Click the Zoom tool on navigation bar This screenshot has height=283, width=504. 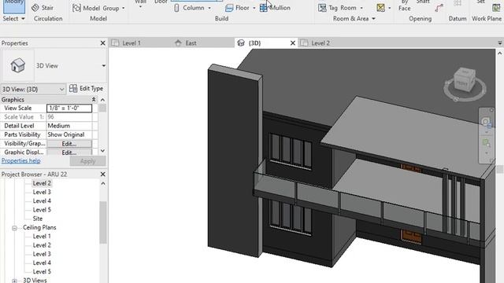click(x=486, y=142)
